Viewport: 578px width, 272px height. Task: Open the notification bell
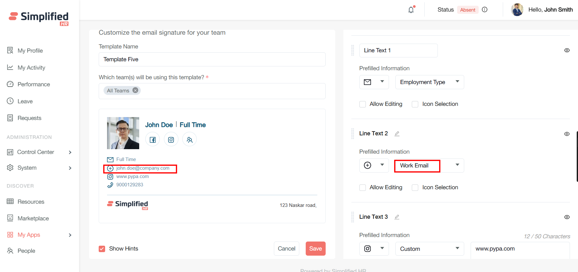[411, 10]
